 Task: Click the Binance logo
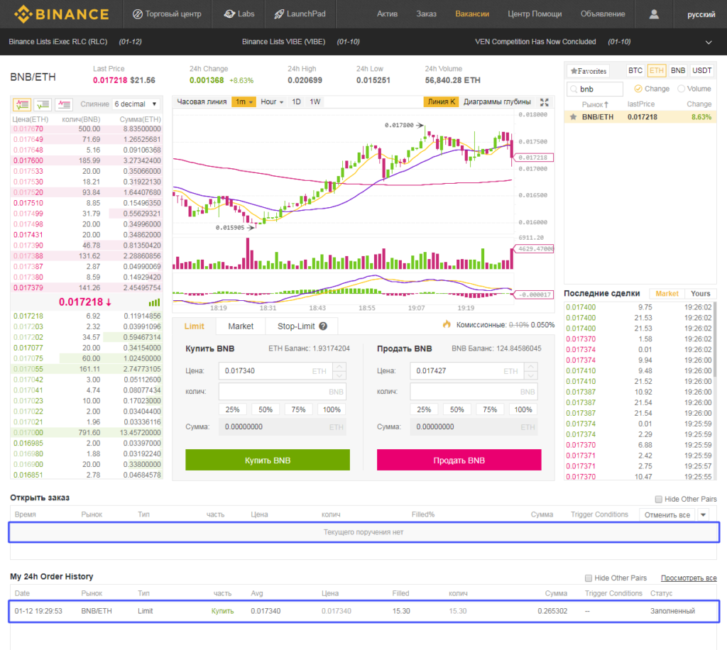point(62,14)
